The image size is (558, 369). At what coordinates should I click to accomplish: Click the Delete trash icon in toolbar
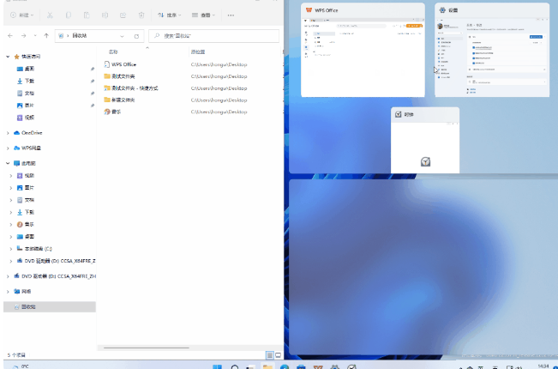click(141, 15)
